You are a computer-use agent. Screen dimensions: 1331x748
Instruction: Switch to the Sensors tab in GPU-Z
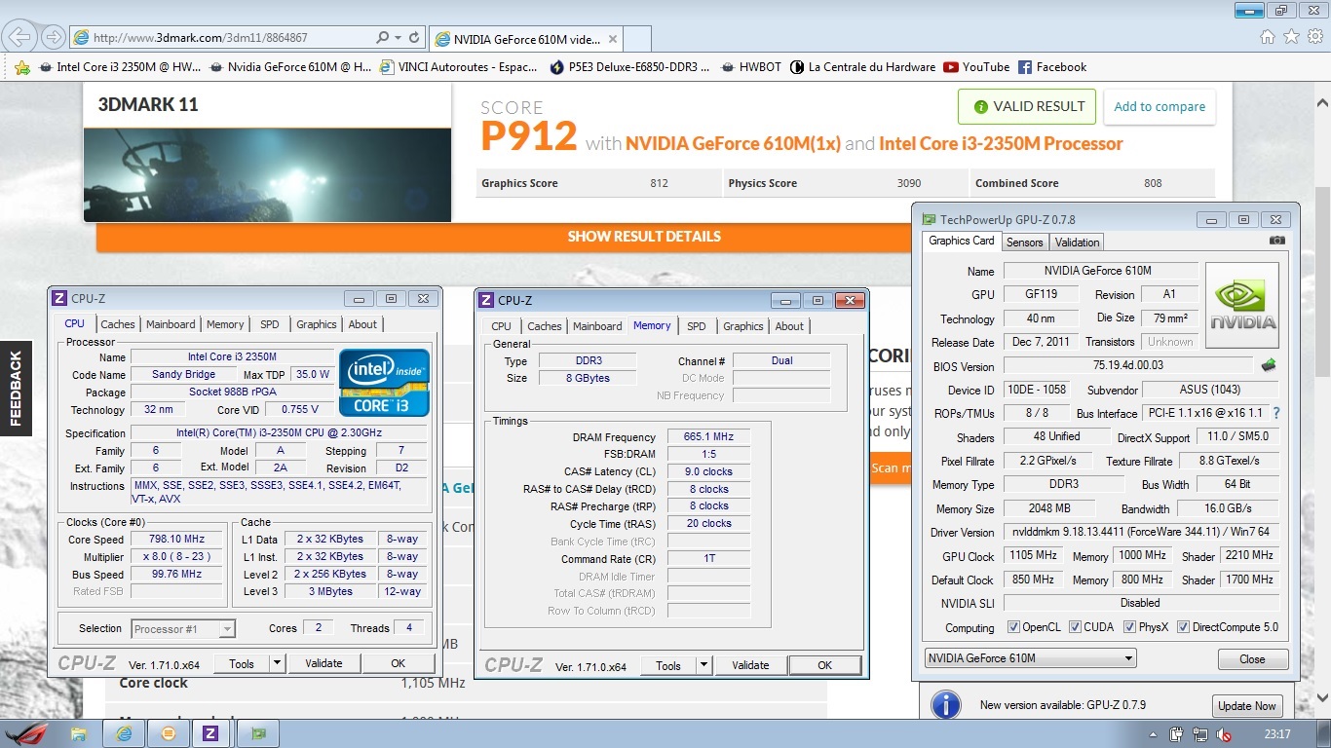[1024, 243]
